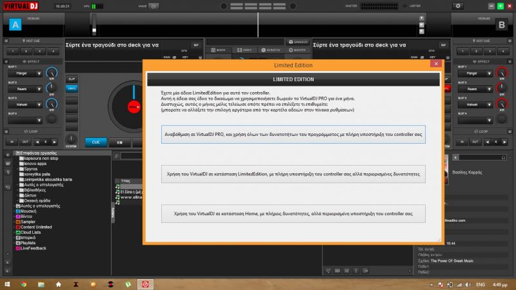Open the LiveFeedback folder

(31, 248)
